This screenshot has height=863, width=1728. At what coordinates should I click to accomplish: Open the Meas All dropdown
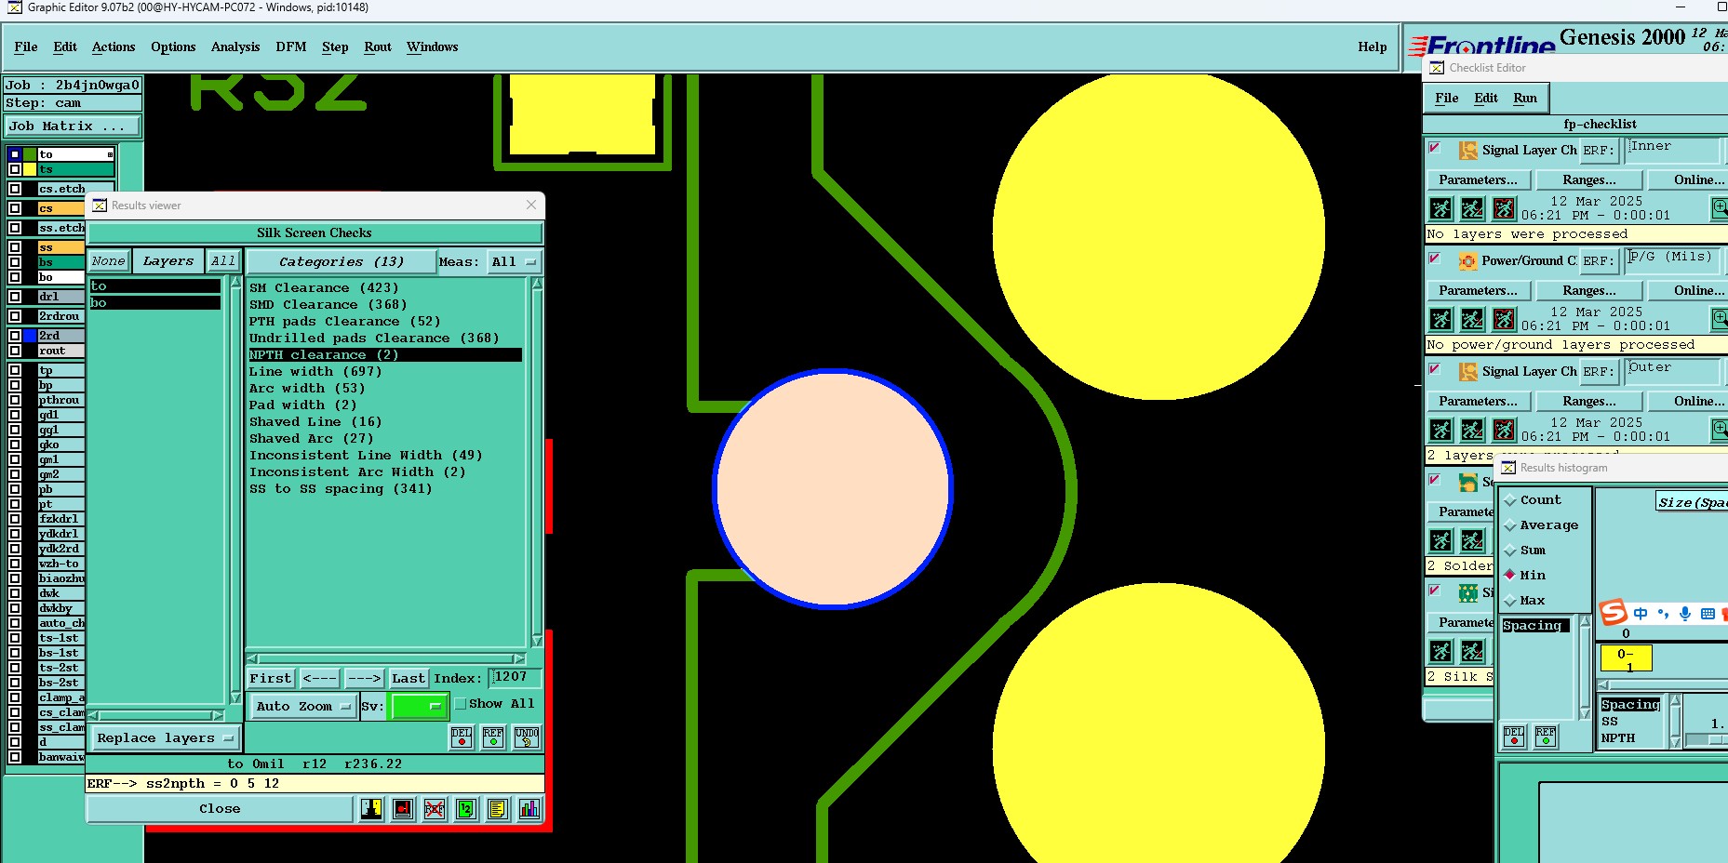point(514,262)
